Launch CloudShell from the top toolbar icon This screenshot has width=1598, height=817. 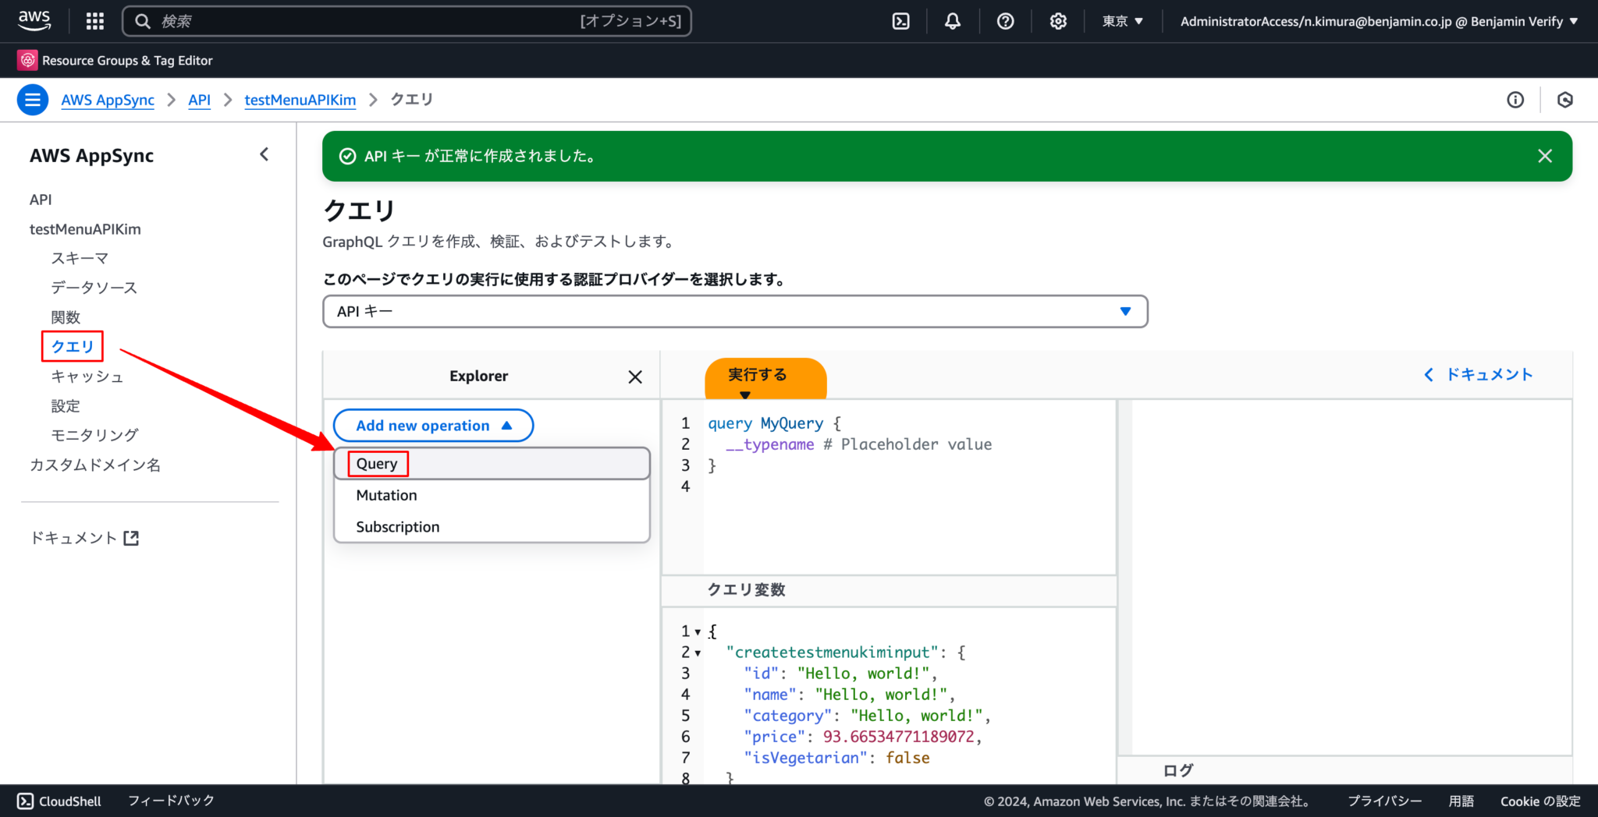(900, 20)
